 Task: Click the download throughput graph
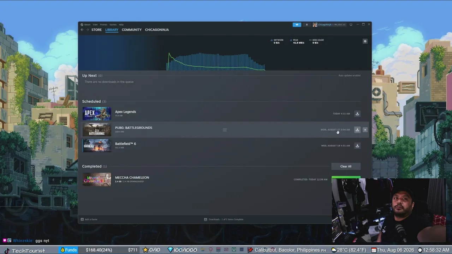(216, 61)
